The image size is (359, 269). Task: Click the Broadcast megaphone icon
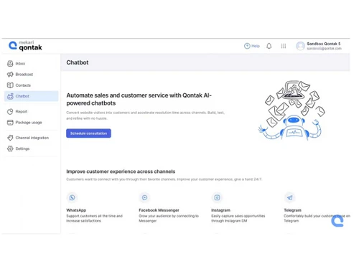(10, 75)
